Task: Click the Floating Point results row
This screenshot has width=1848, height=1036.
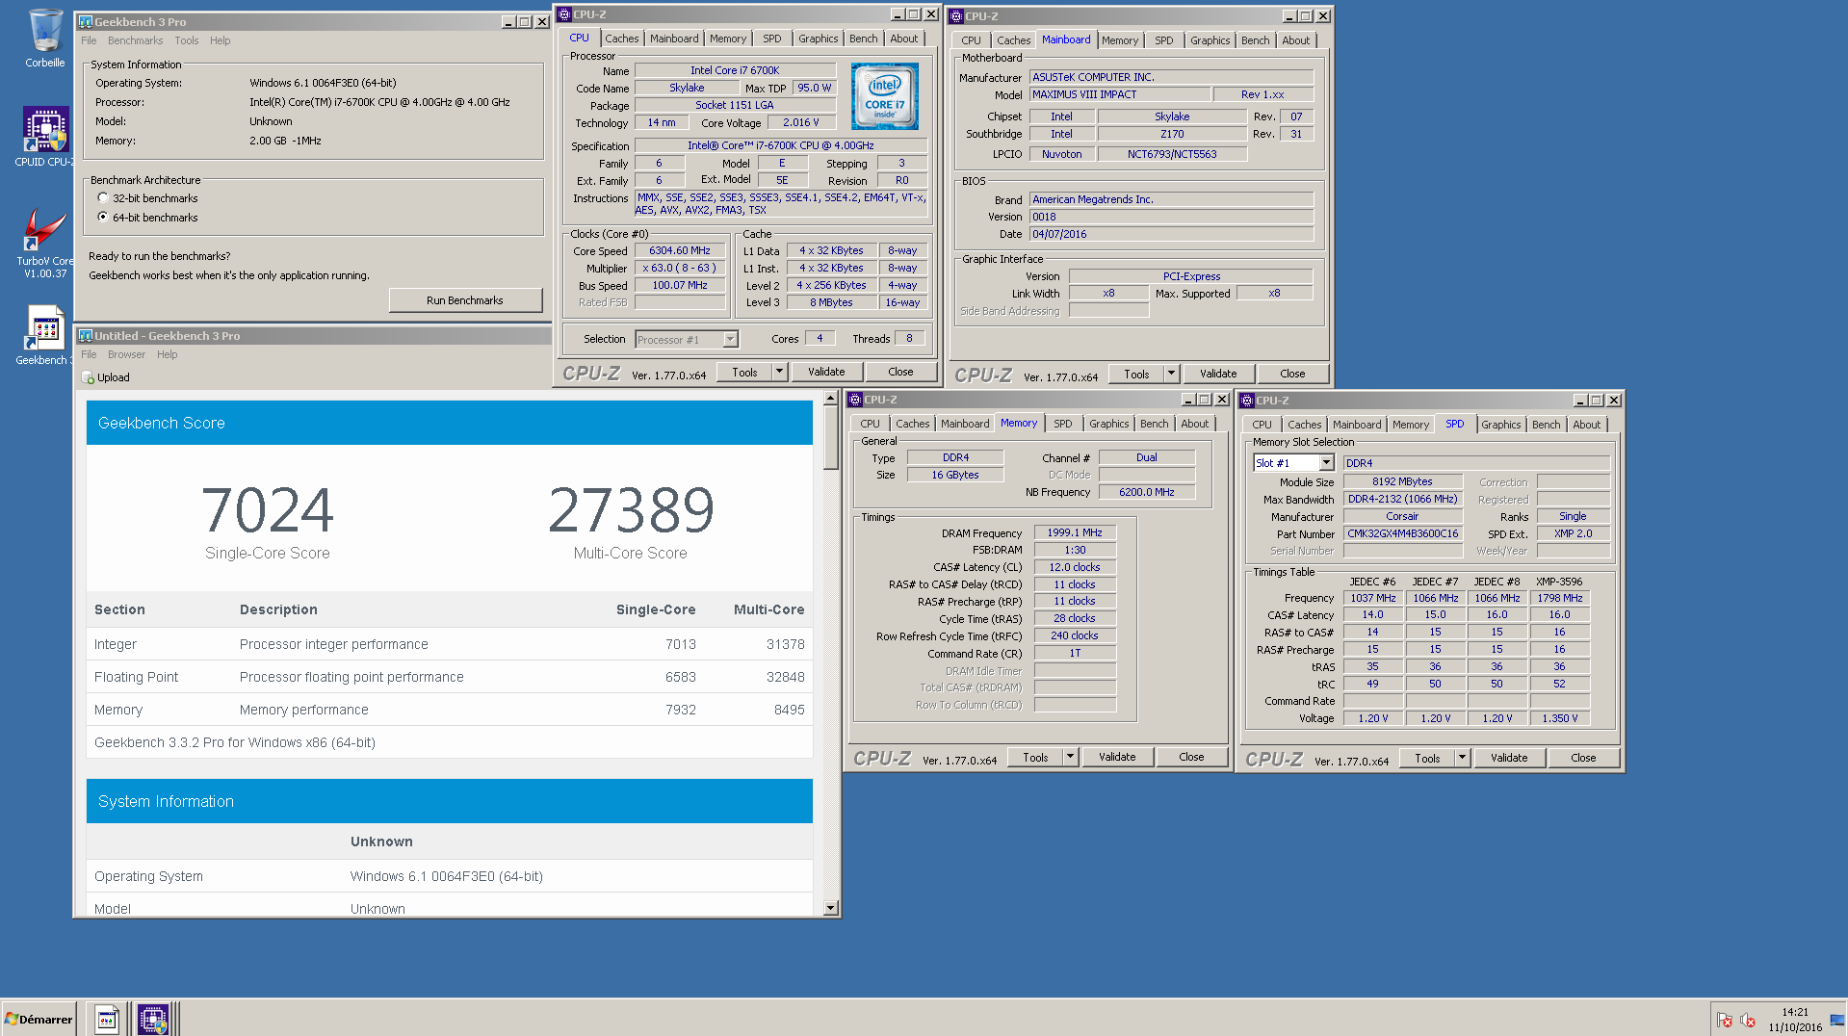Action: click(450, 677)
